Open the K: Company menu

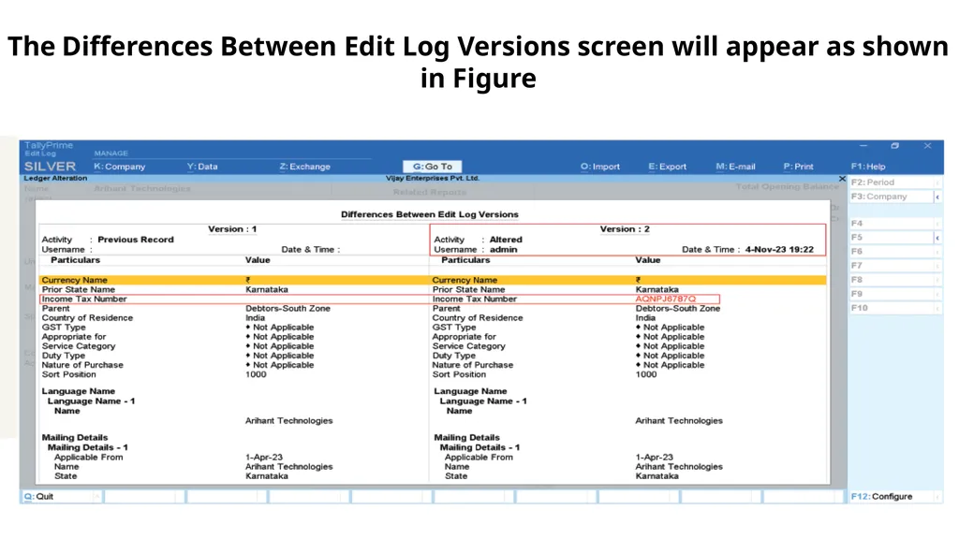pos(119,167)
